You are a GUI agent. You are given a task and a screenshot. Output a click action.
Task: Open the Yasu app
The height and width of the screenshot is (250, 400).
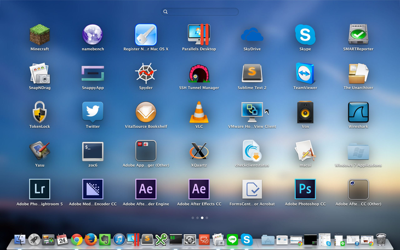[39, 151]
